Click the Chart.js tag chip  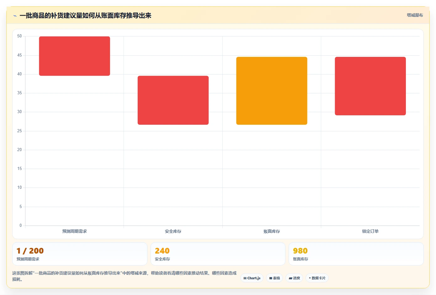coord(252,278)
